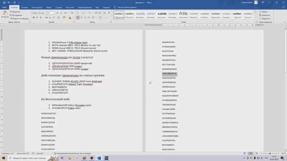Align text to the right
287x161 pixels.
(85, 17)
